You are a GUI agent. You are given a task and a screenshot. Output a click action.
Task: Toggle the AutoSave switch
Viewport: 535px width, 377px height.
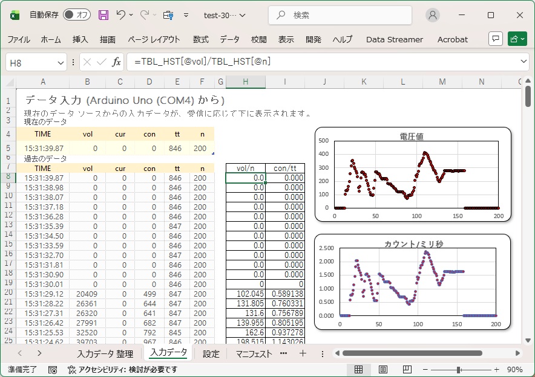pyautogui.click(x=77, y=15)
